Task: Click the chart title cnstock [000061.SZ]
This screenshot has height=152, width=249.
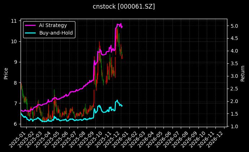Action: point(124,6)
